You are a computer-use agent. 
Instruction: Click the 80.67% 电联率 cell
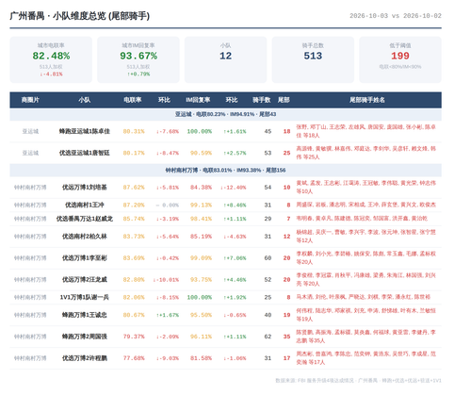click(x=134, y=315)
